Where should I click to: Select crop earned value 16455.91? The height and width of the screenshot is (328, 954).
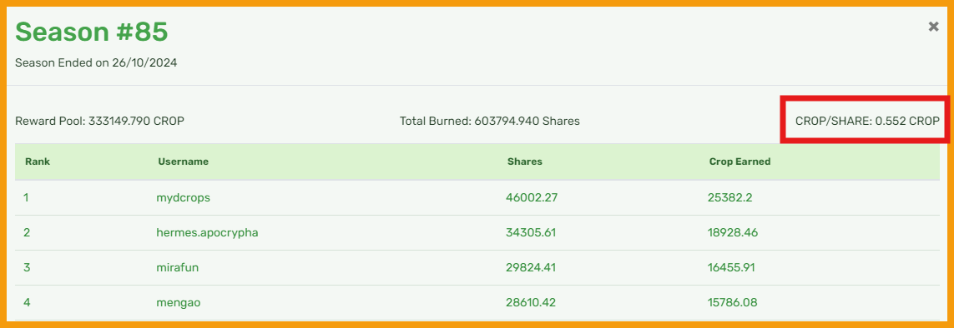731,267
